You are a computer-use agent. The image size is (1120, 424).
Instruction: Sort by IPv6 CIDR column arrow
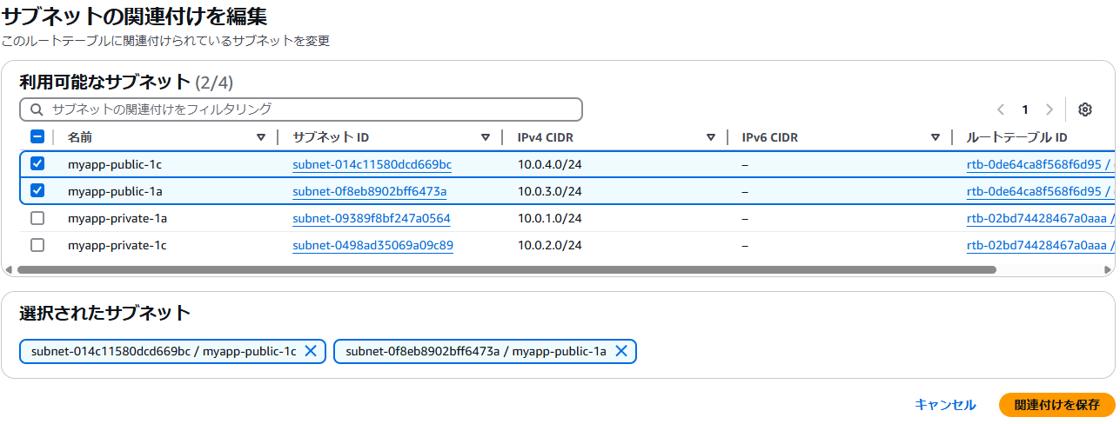point(936,137)
